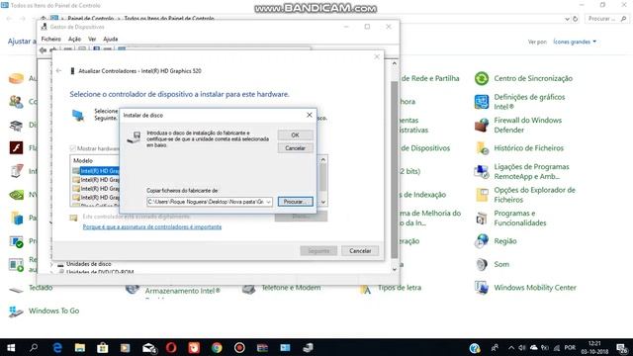Click the Procurar... browse button
Image resolution: width=633 pixels, height=356 pixels.
pyautogui.click(x=295, y=202)
